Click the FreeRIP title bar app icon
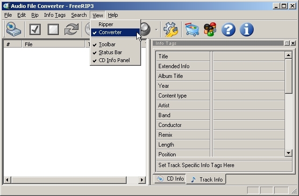The width and height of the screenshot is (299, 196). 6,6
